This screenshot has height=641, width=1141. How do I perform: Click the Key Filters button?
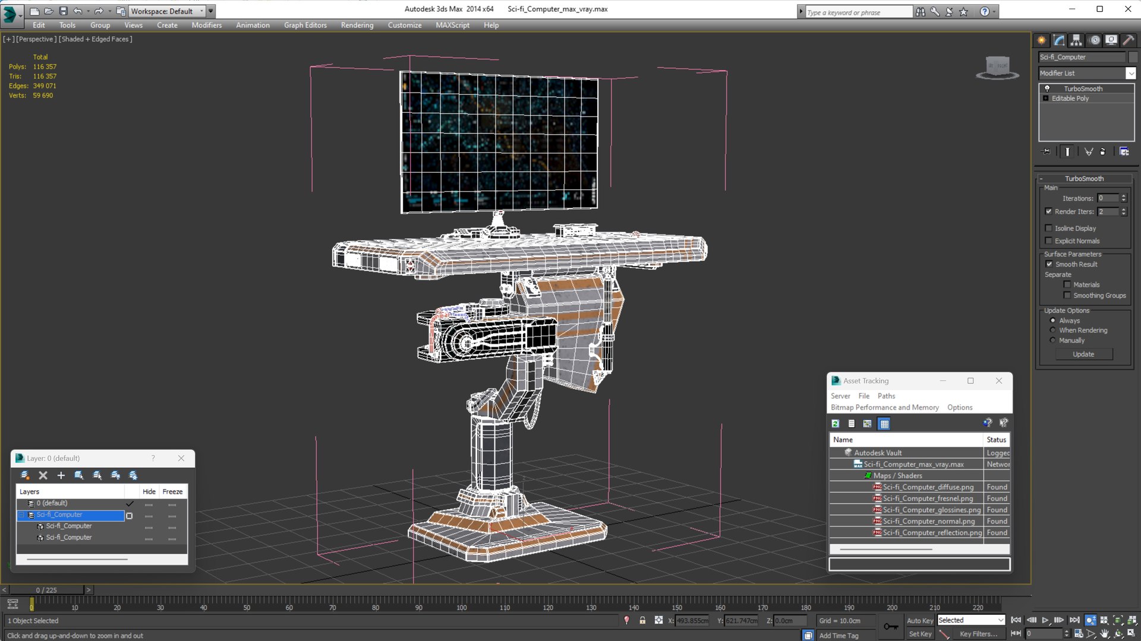(978, 634)
